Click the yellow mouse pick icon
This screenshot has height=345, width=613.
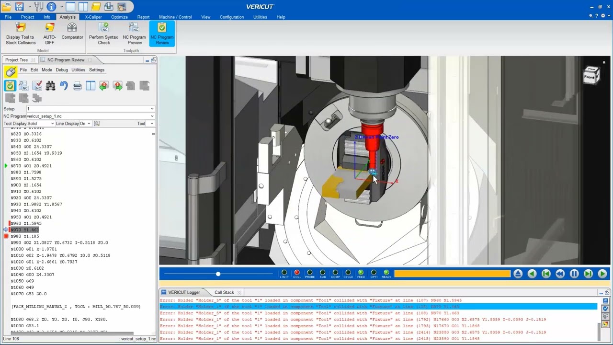10,71
